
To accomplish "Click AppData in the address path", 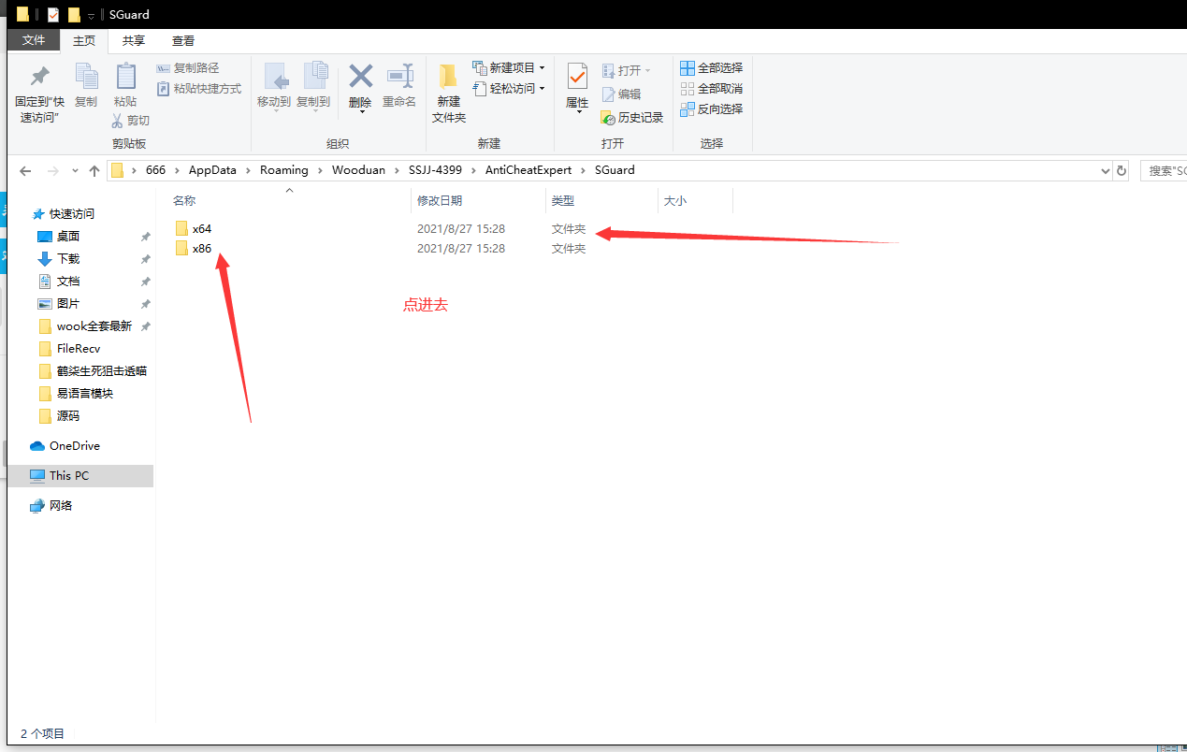I will 211,170.
